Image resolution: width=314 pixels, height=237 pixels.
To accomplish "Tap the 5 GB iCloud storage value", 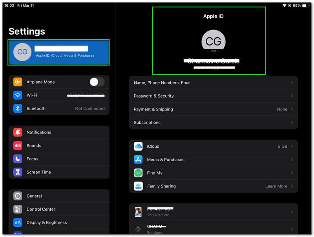I will 282,146.
